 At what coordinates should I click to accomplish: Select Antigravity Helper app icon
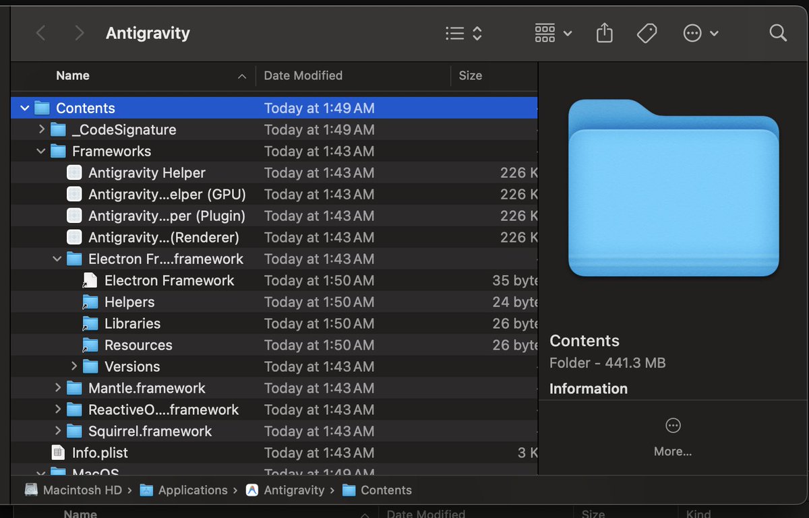[x=74, y=172]
